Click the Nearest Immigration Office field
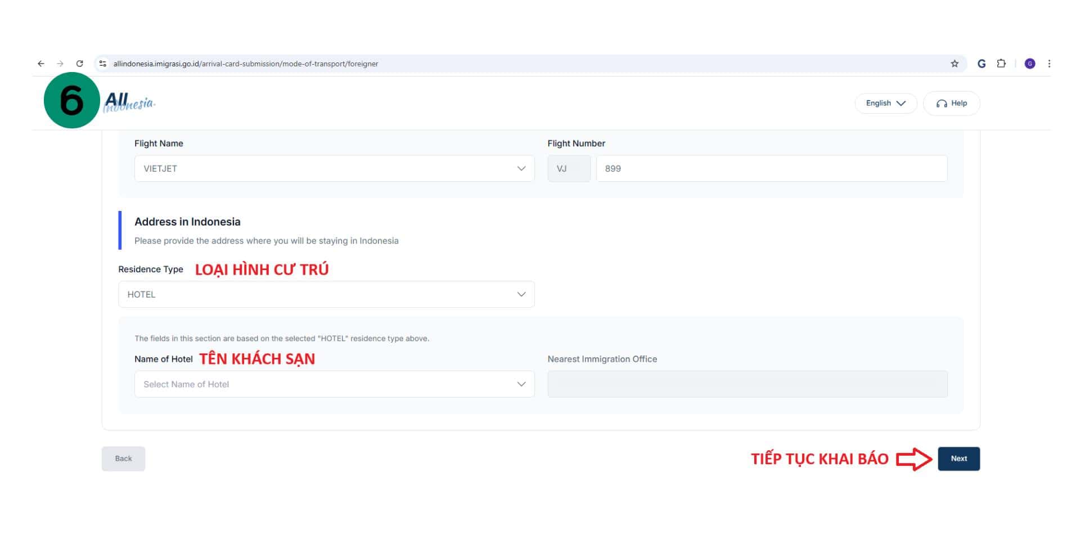This screenshot has height=539, width=1067. click(x=747, y=384)
